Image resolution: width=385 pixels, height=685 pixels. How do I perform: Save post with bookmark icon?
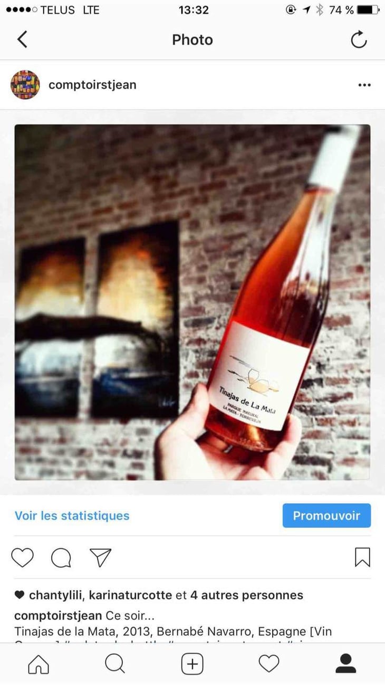click(362, 557)
